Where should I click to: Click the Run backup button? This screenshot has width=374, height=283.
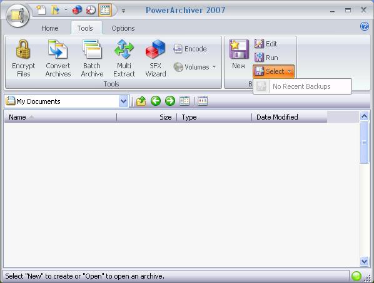(266, 58)
